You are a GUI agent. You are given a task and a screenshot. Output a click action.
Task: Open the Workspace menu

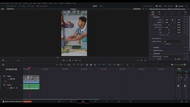[68, 3]
